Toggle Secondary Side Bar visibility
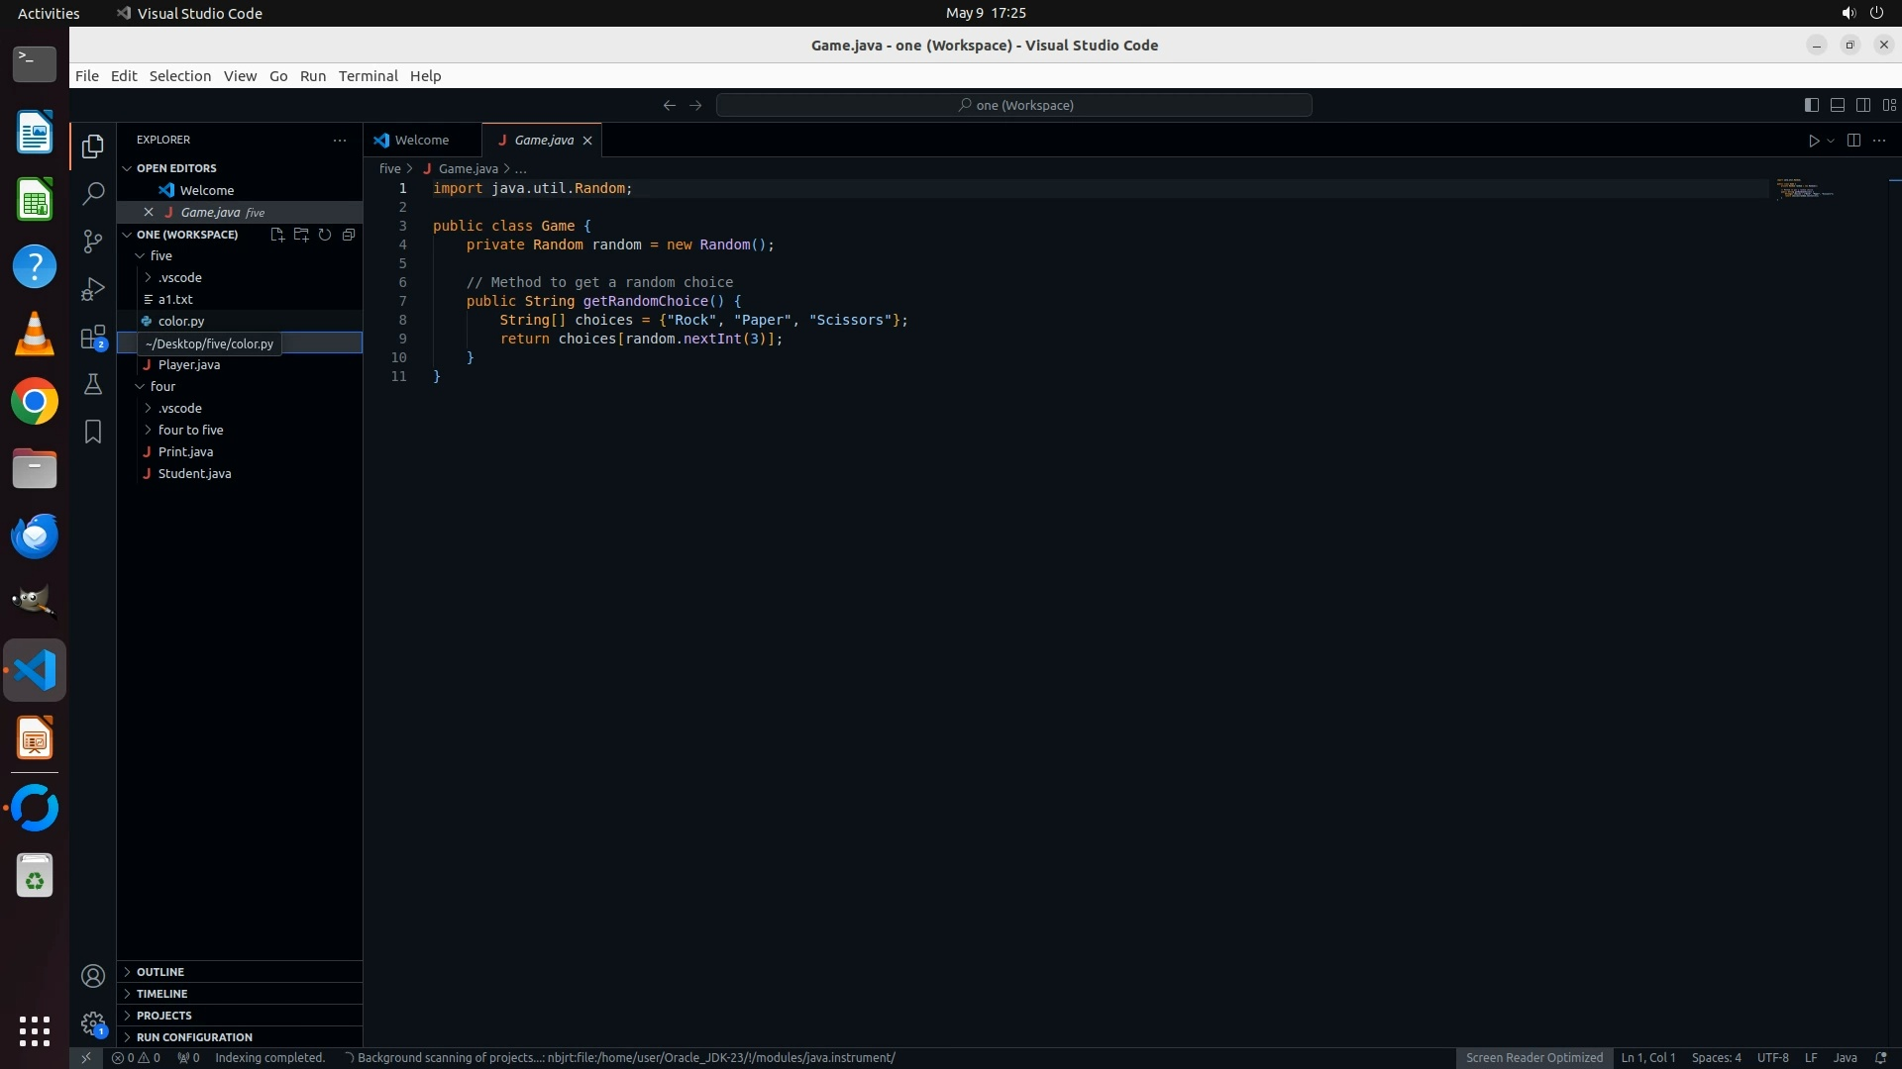The image size is (1902, 1069). click(x=1862, y=105)
